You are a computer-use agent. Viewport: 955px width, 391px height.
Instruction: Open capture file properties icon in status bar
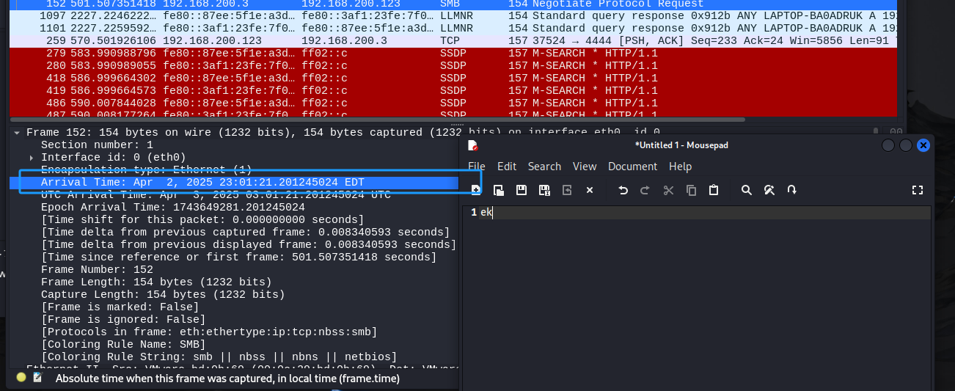(37, 377)
